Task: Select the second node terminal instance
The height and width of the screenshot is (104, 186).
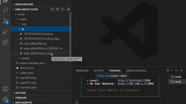Action: point(177,81)
